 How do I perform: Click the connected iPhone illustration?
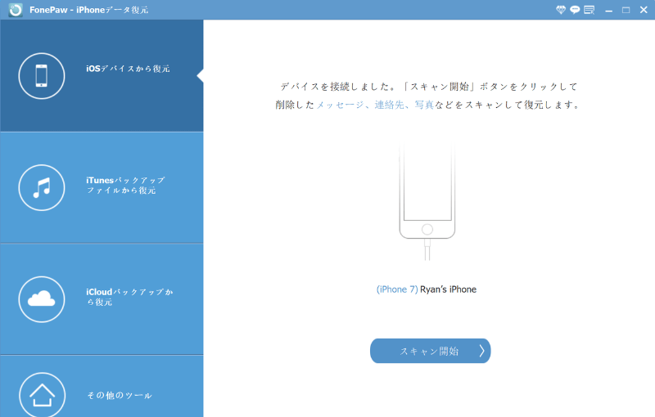(x=427, y=202)
